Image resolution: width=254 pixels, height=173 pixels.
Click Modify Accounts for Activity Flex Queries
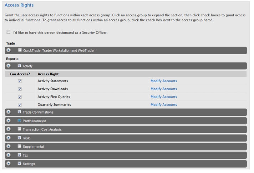tap(163, 97)
